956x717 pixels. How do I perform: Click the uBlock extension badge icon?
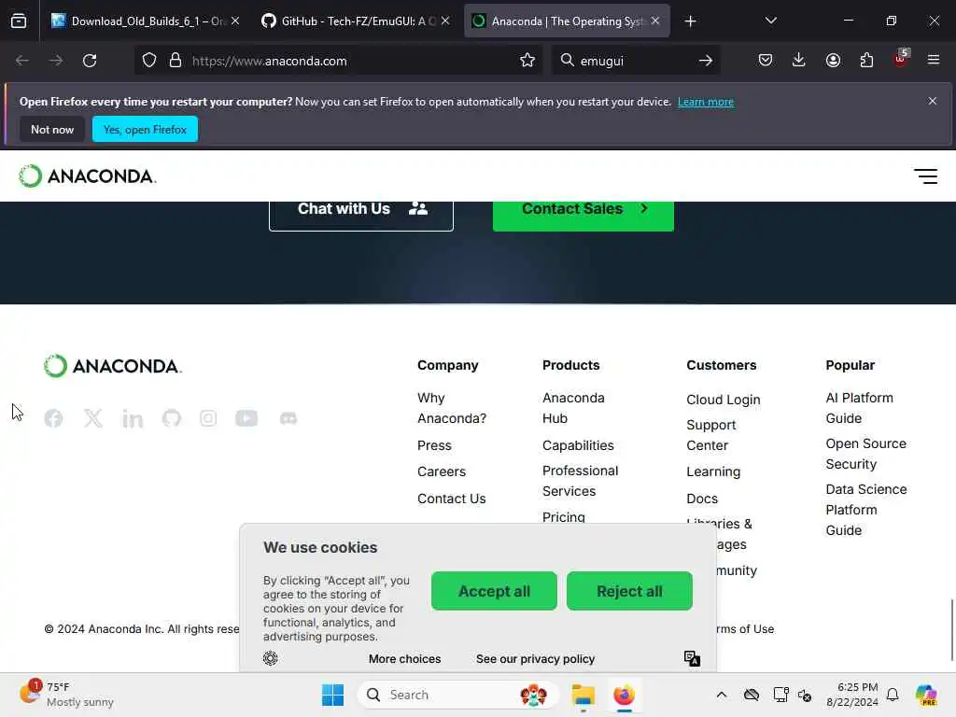901,59
